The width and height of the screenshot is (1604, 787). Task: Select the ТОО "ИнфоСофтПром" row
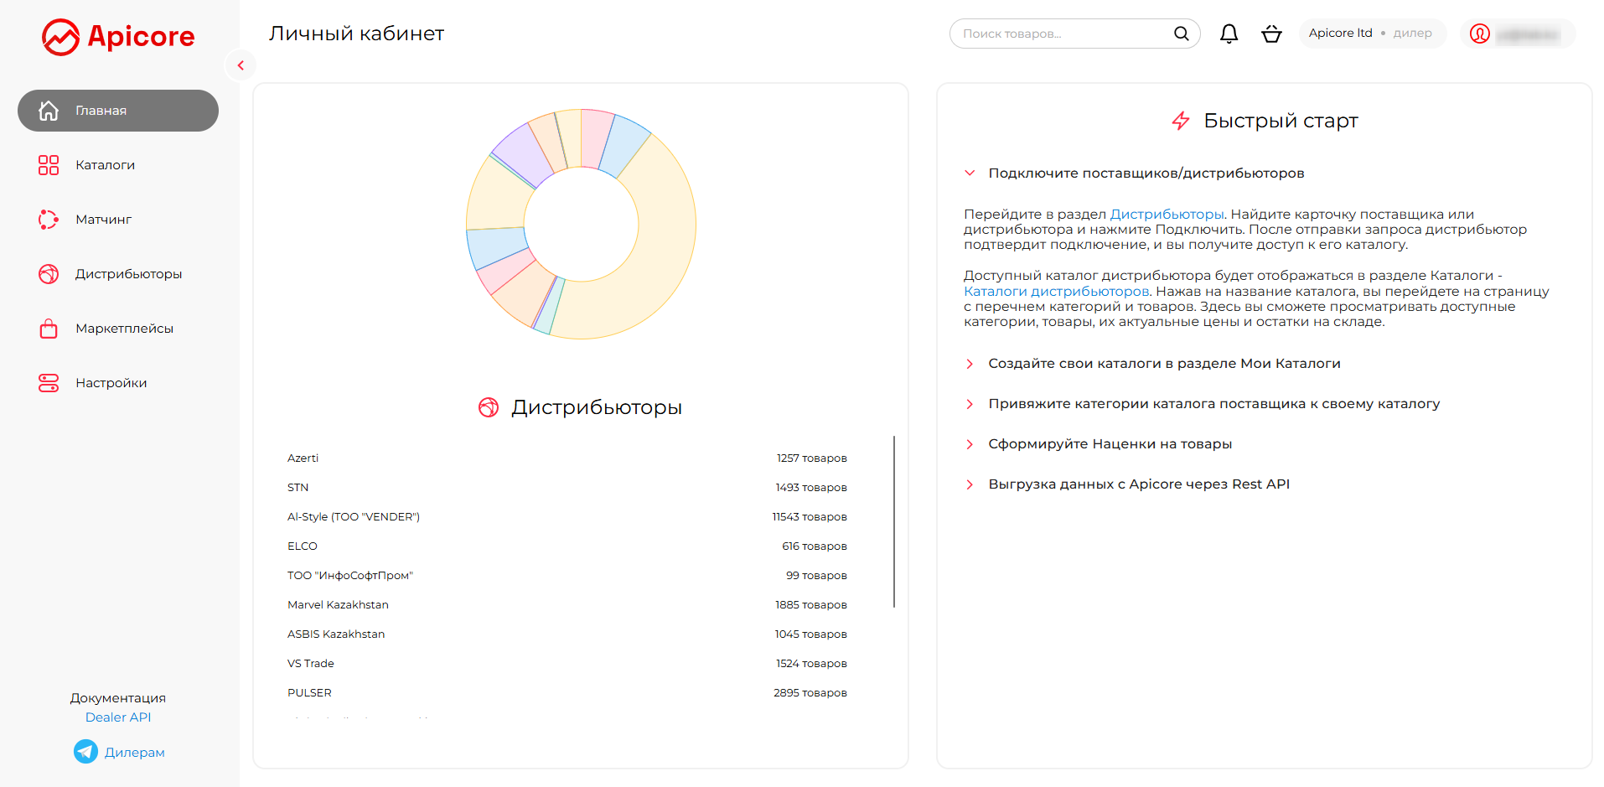pos(567,576)
